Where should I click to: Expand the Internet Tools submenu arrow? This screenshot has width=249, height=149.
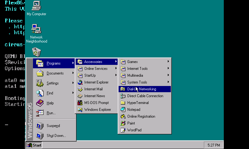(168, 68)
